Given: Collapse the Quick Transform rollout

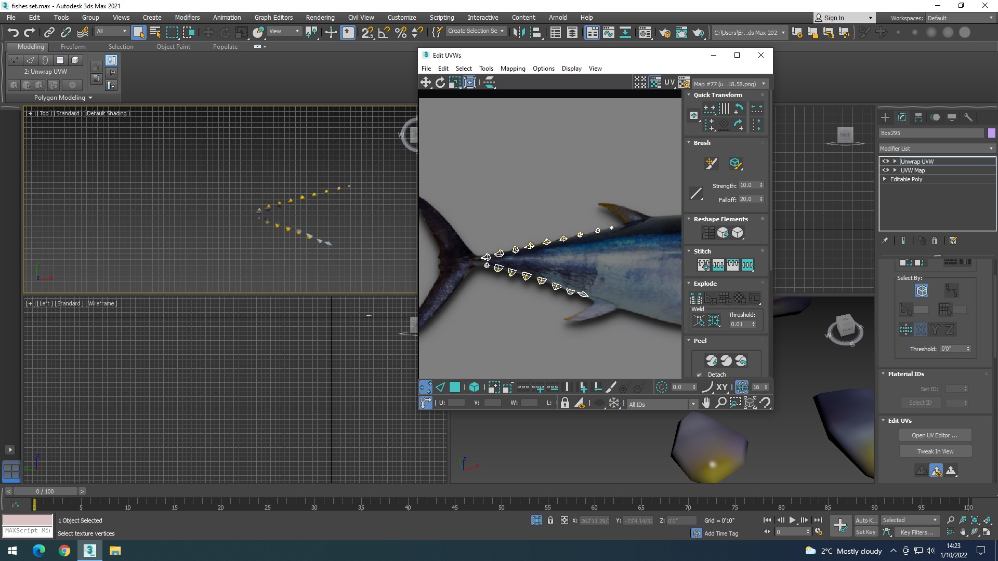Looking at the screenshot, I should click(x=689, y=95).
